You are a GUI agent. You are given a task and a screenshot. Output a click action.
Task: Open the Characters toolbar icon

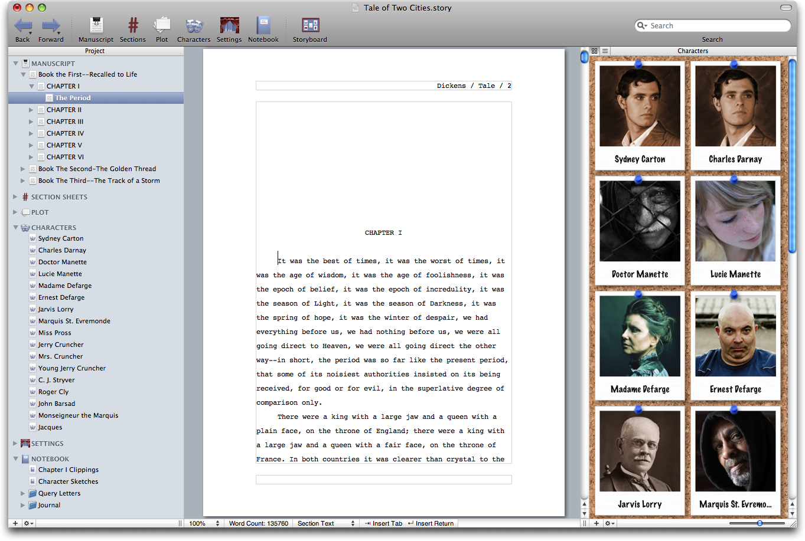pos(194,26)
